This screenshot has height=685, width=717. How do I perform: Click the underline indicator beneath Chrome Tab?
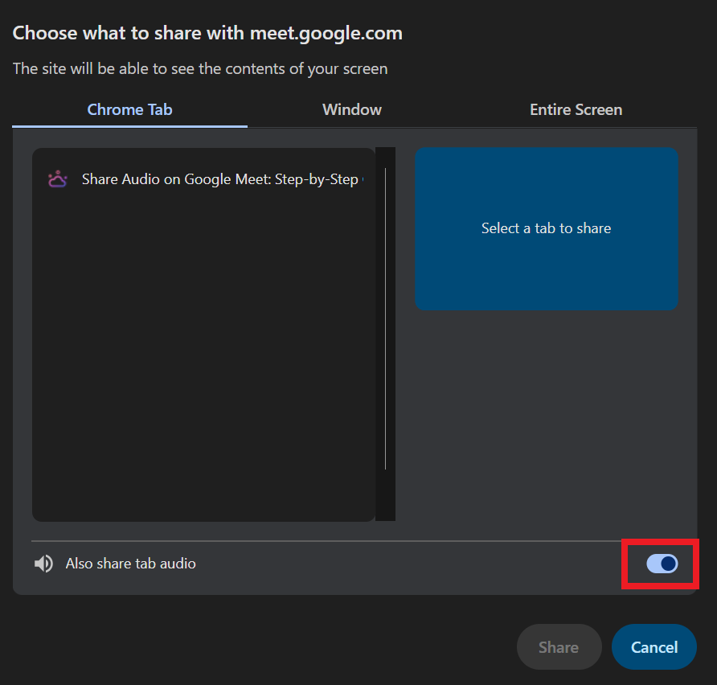129,126
